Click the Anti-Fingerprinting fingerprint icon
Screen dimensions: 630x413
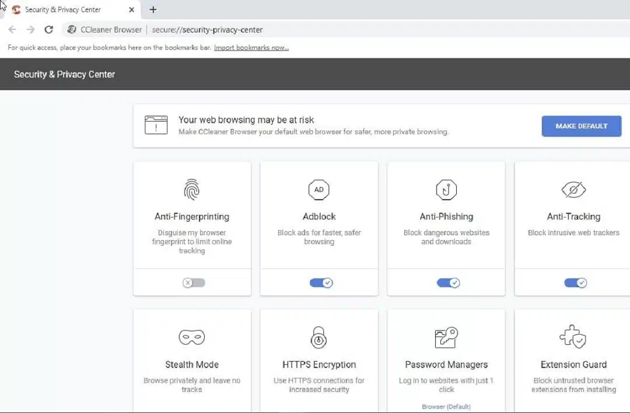[x=192, y=189]
